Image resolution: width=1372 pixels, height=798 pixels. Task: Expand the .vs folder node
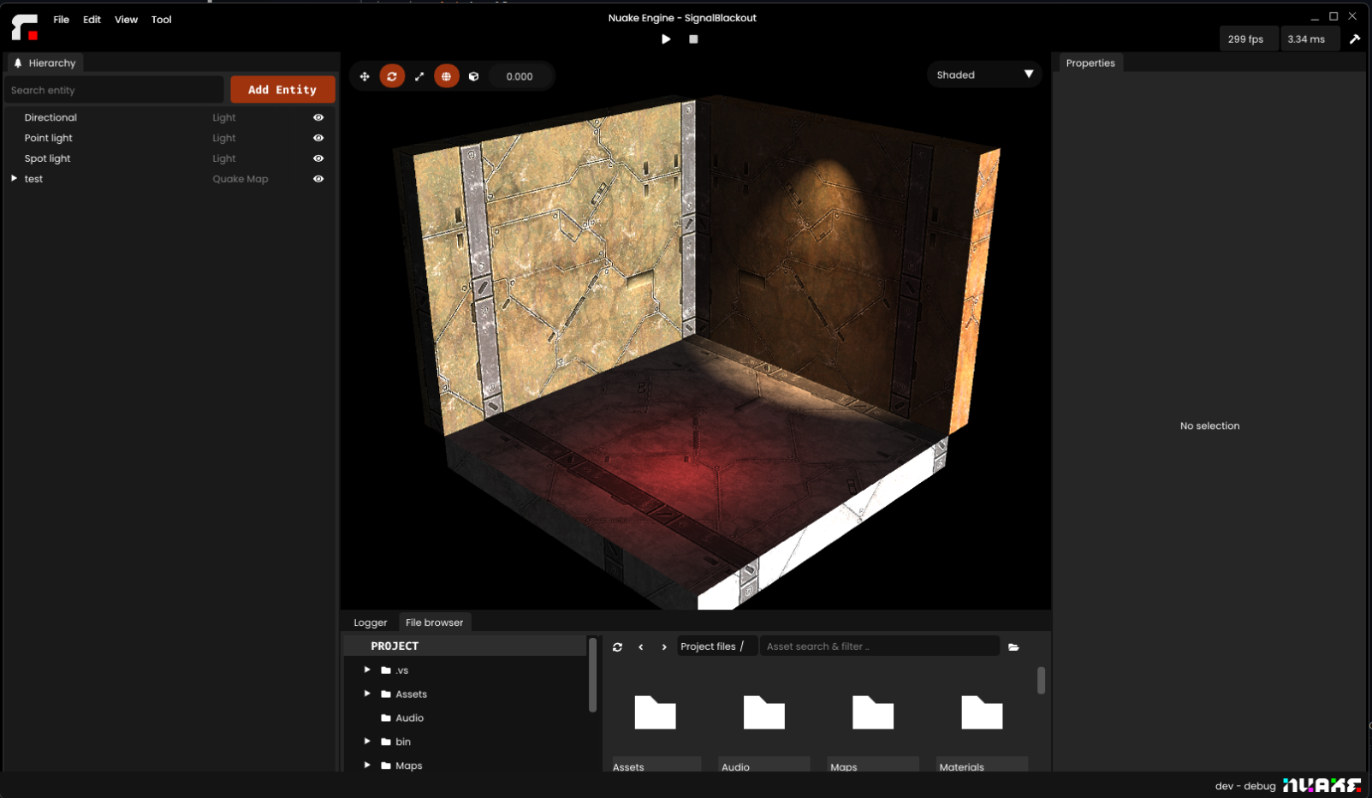pos(367,670)
